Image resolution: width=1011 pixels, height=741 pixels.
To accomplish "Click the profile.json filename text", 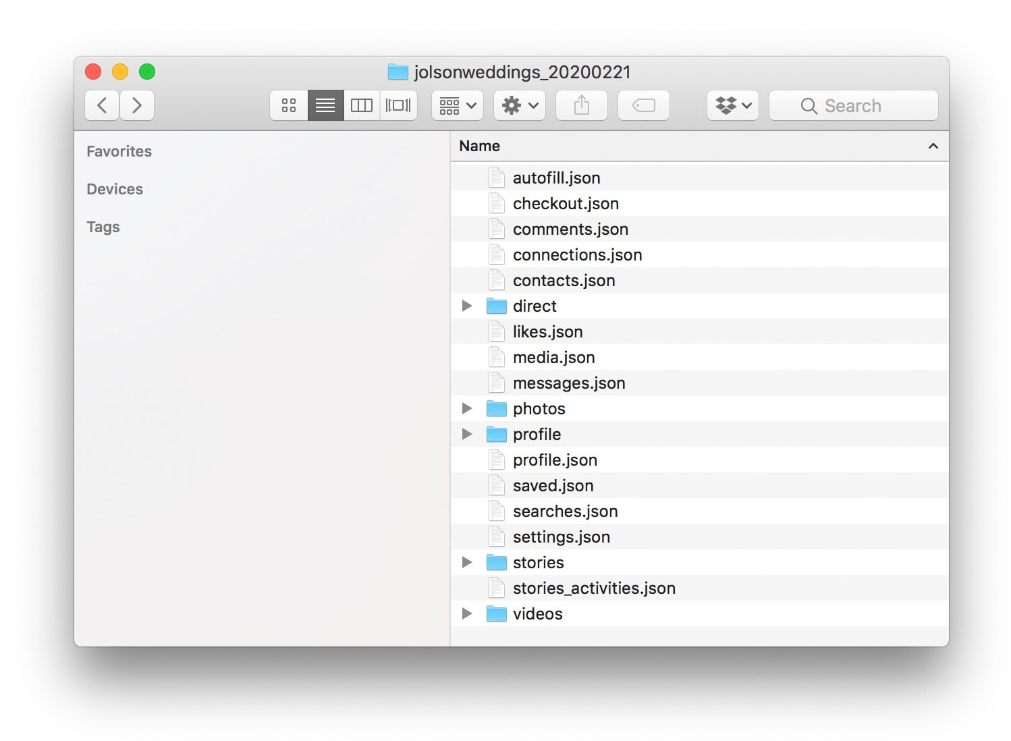I will tap(555, 460).
